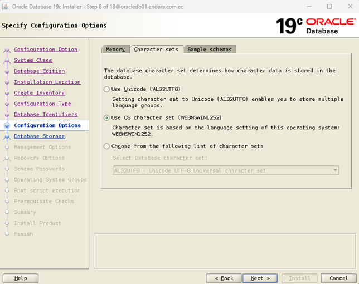This screenshot has height=284, width=359.
Task: Click the Schema Passwords step text
Action: (x=40, y=169)
